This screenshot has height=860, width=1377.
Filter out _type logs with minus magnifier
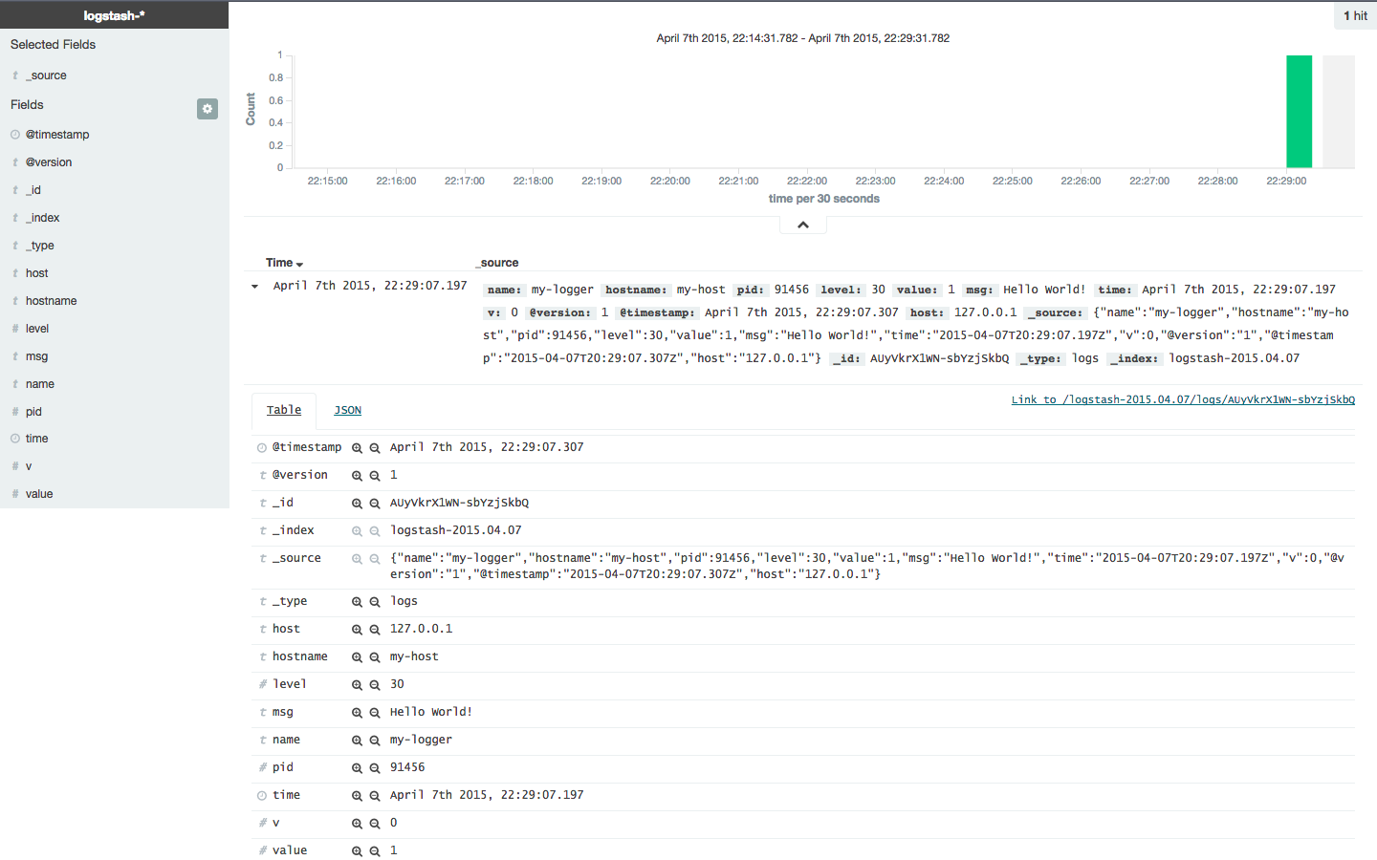tap(375, 602)
